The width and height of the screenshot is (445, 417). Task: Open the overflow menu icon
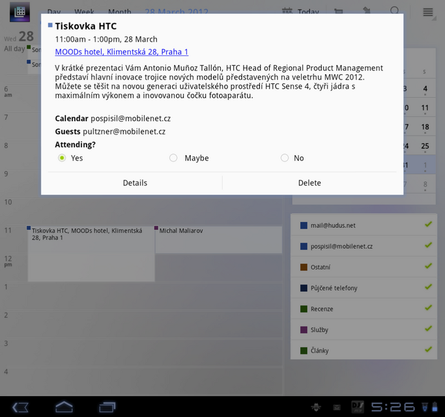[428, 12]
